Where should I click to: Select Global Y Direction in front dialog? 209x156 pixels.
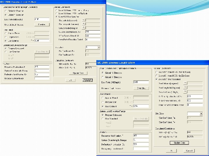click(102, 77)
